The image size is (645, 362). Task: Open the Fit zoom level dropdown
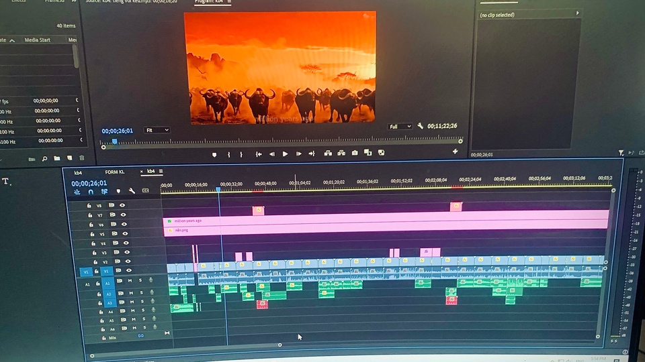pos(158,130)
